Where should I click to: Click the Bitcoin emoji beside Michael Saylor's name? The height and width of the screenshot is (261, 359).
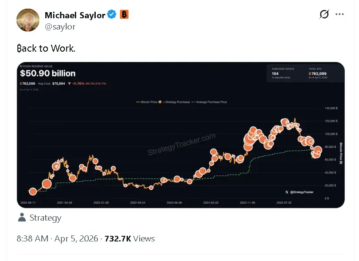pyautogui.click(x=124, y=14)
